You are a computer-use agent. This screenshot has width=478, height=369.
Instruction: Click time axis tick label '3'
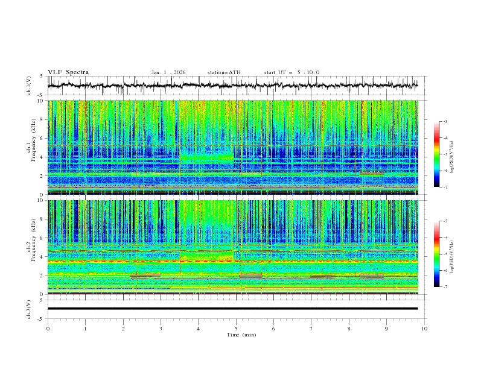pyautogui.click(x=161, y=329)
